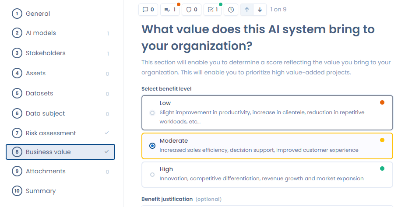This screenshot has height=207, width=419.
Task: Select the Low benefit radio button
Action: 152,113
